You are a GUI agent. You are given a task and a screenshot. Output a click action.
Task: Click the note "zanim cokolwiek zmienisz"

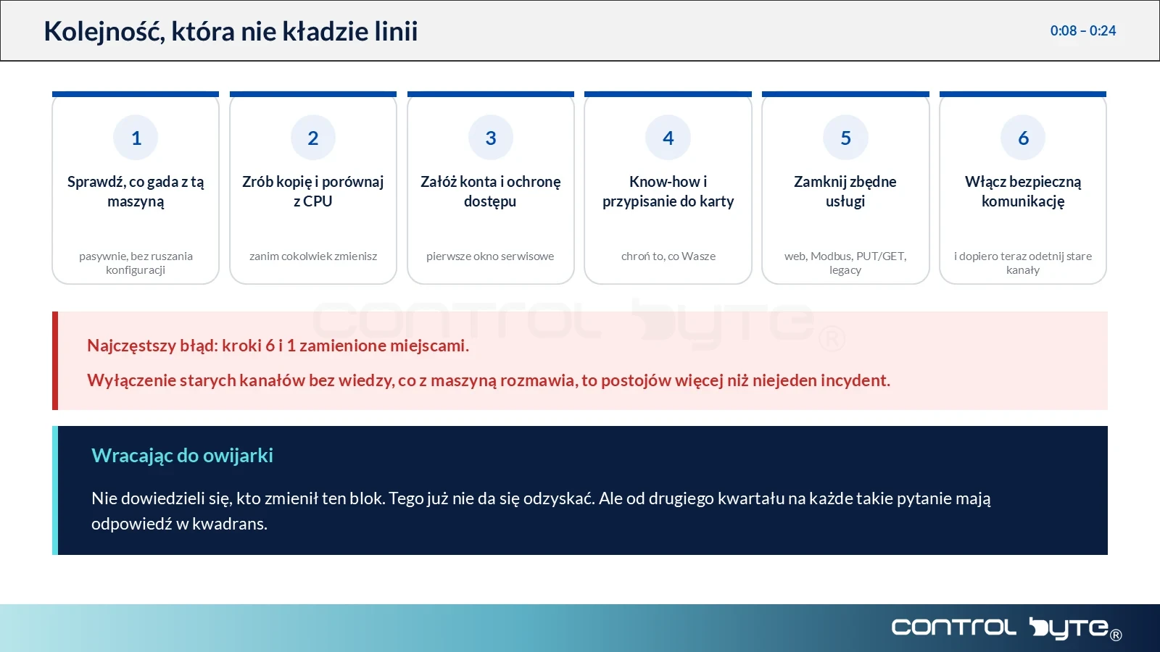313,256
